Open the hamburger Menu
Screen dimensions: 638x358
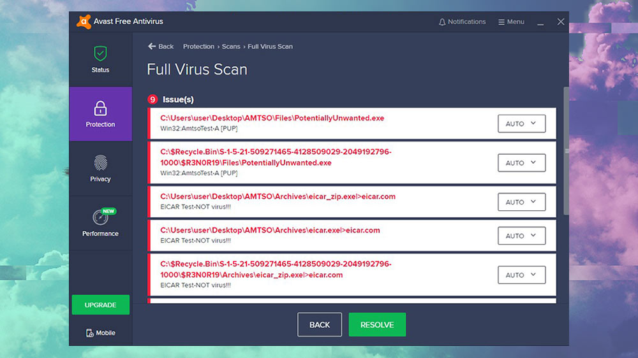pos(511,22)
